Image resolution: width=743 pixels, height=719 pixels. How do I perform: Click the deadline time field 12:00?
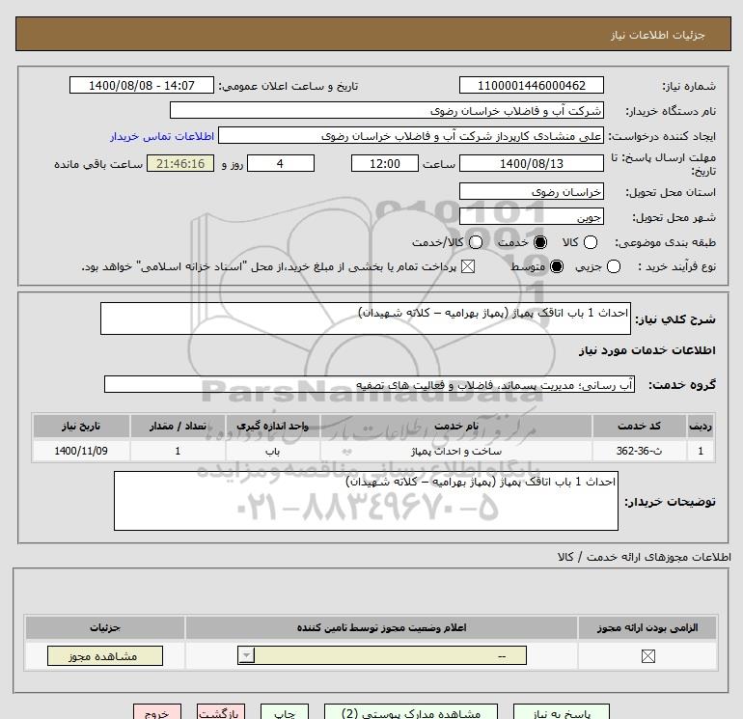click(x=385, y=163)
